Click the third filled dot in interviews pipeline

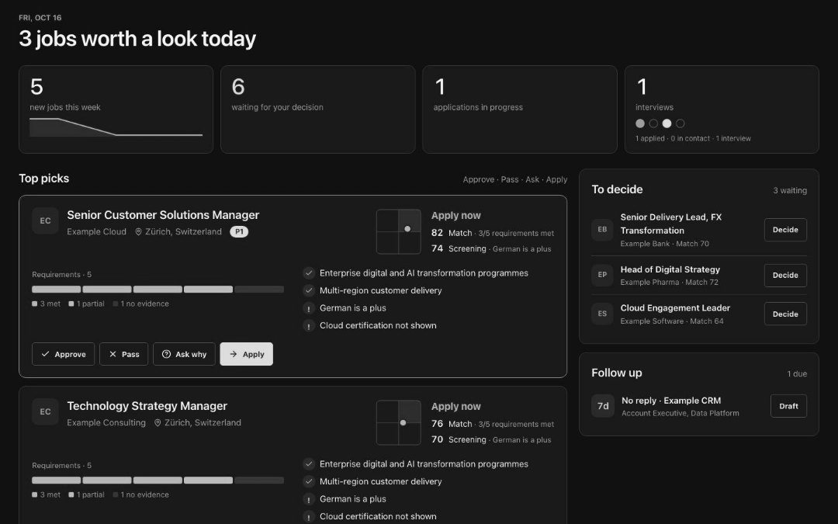coord(667,123)
